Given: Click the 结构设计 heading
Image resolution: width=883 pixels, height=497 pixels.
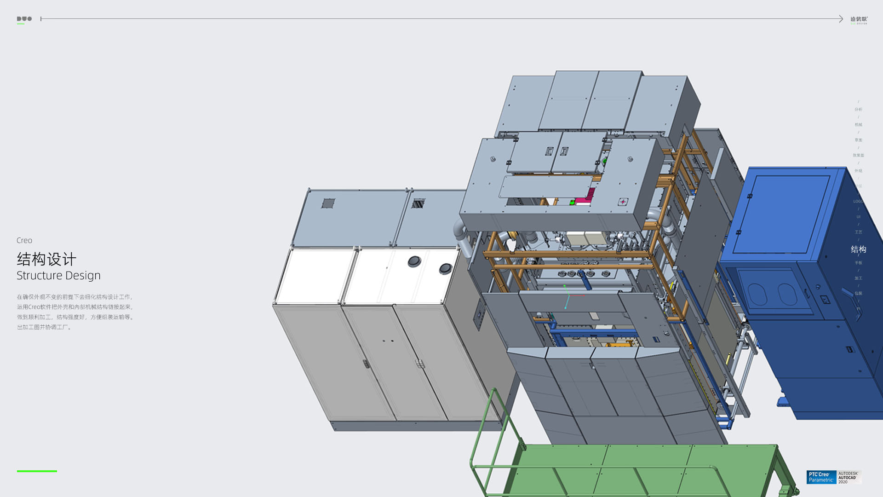Looking at the screenshot, I should [46, 259].
